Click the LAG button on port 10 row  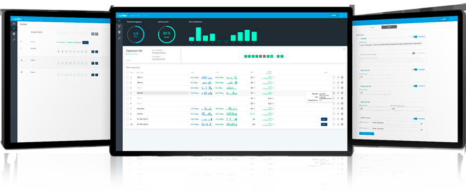pos(324,124)
